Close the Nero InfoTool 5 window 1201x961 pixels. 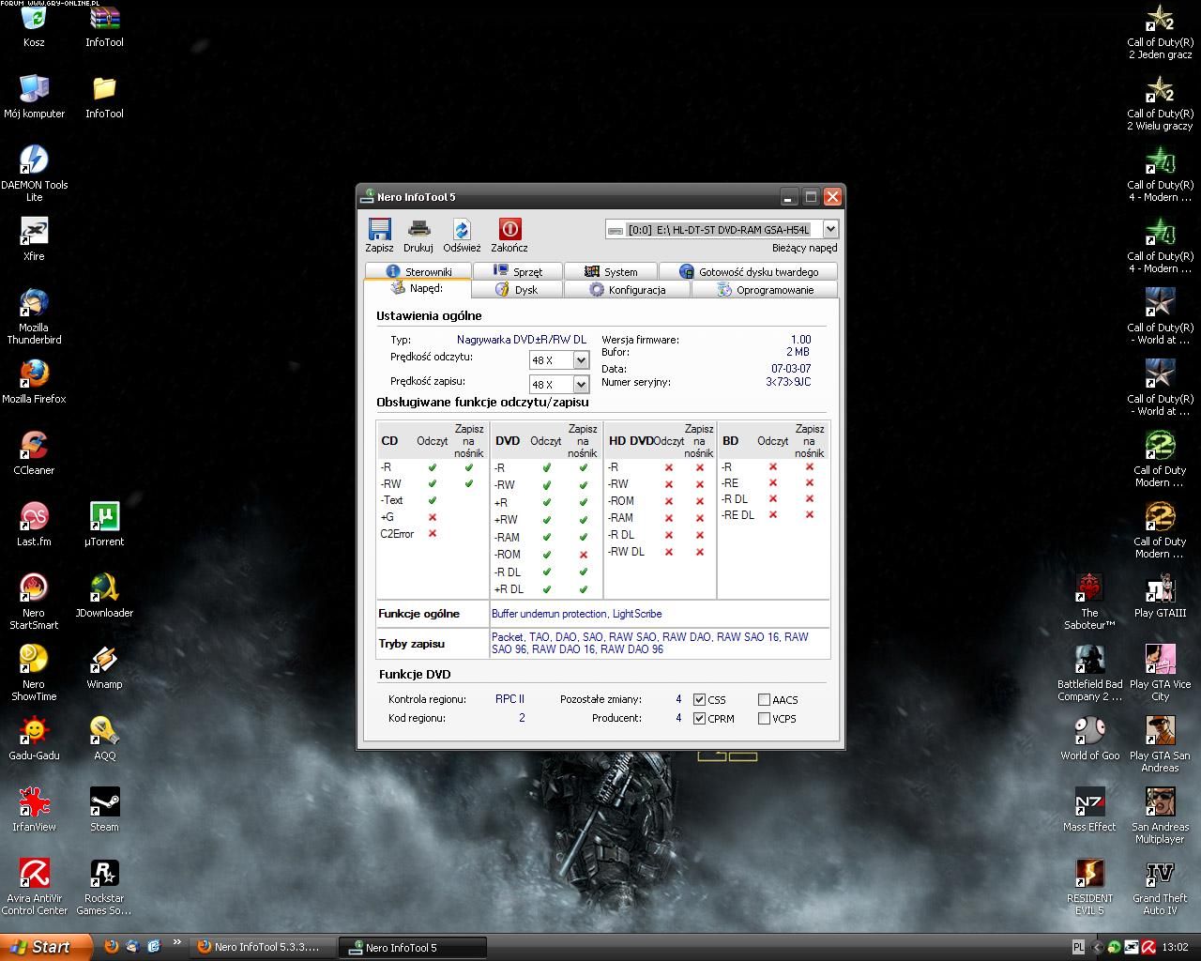tap(832, 197)
